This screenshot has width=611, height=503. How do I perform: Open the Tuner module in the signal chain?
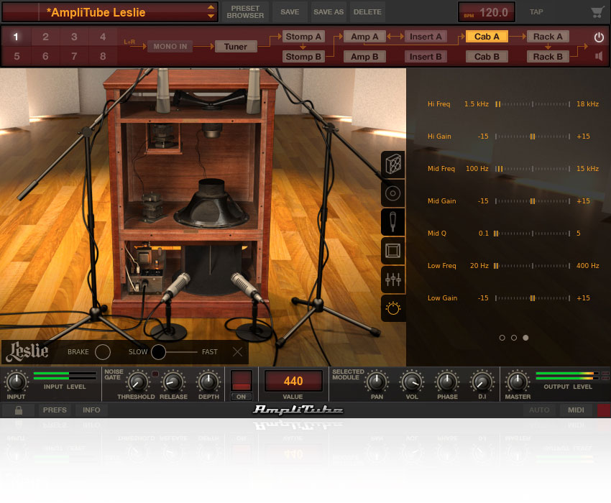(x=236, y=46)
